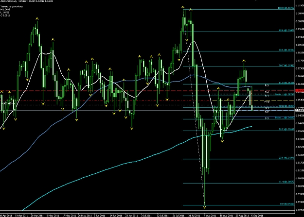The width and height of the screenshot is (304, 217).
Task: Click the dotted white Fibonacci trend line
Action: coord(194,108)
